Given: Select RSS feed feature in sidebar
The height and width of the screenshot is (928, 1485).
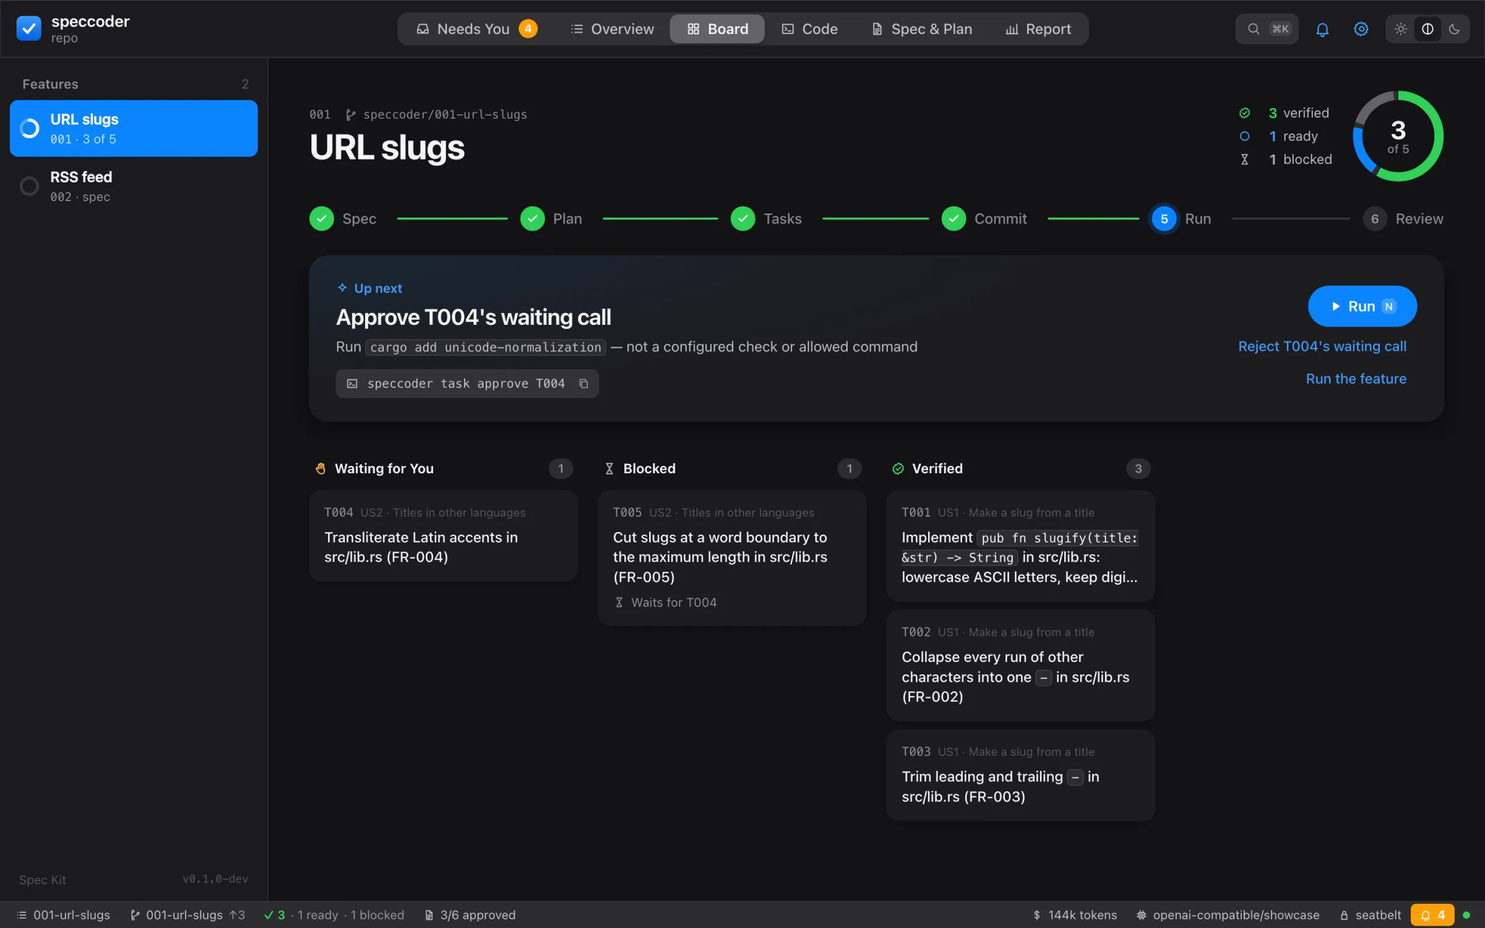Looking at the screenshot, I should pos(134,186).
